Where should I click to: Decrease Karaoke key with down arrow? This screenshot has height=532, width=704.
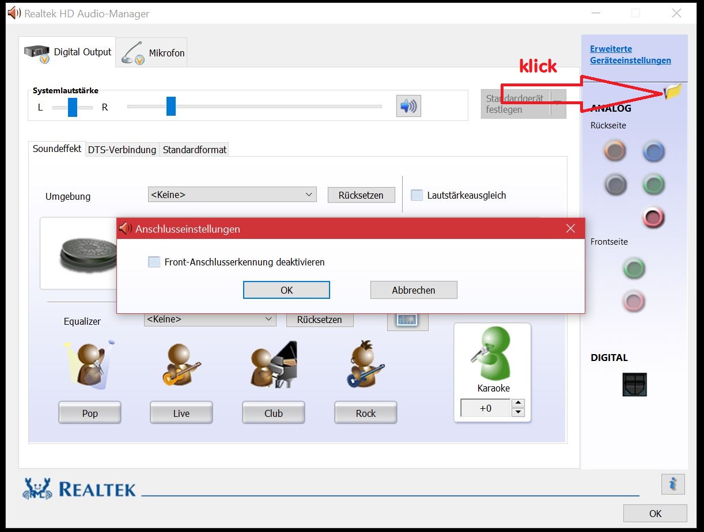(518, 412)
